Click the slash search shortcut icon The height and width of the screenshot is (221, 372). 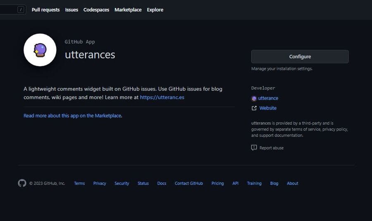[x=21, y=10]
